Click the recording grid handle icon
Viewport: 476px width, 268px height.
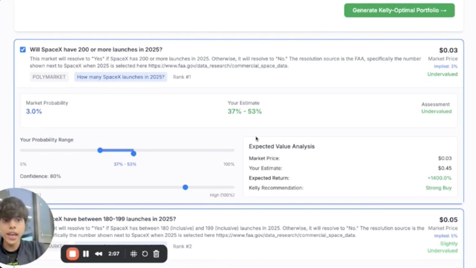click(134, 254)
